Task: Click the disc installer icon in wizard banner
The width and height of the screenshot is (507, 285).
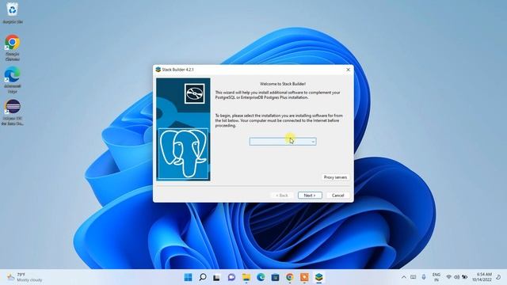Action: pos(195,93)
